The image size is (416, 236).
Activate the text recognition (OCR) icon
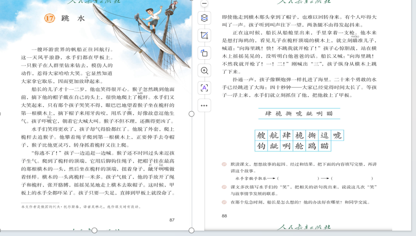click(x=204, y=88)
